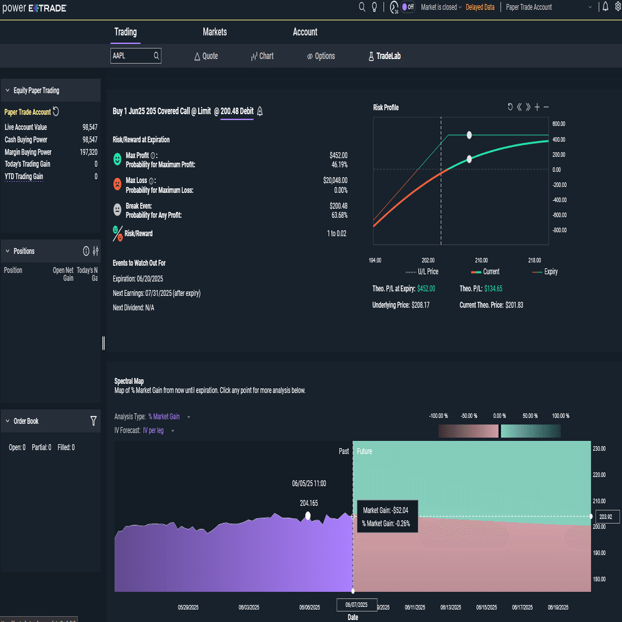Click the green positive gain color scale
Viewport: 622px width, 622px height.
pos(531,431)
